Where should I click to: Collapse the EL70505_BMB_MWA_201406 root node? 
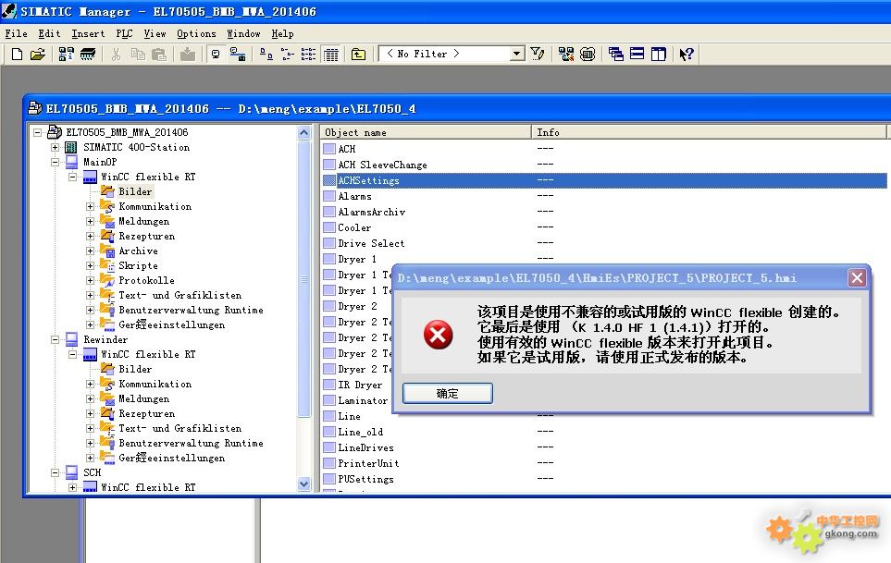pos(38,132)
